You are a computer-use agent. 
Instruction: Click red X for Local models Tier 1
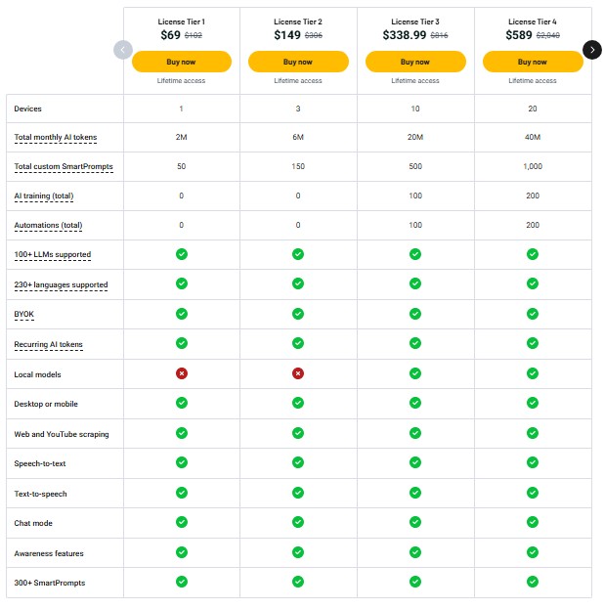coord(181,373)
